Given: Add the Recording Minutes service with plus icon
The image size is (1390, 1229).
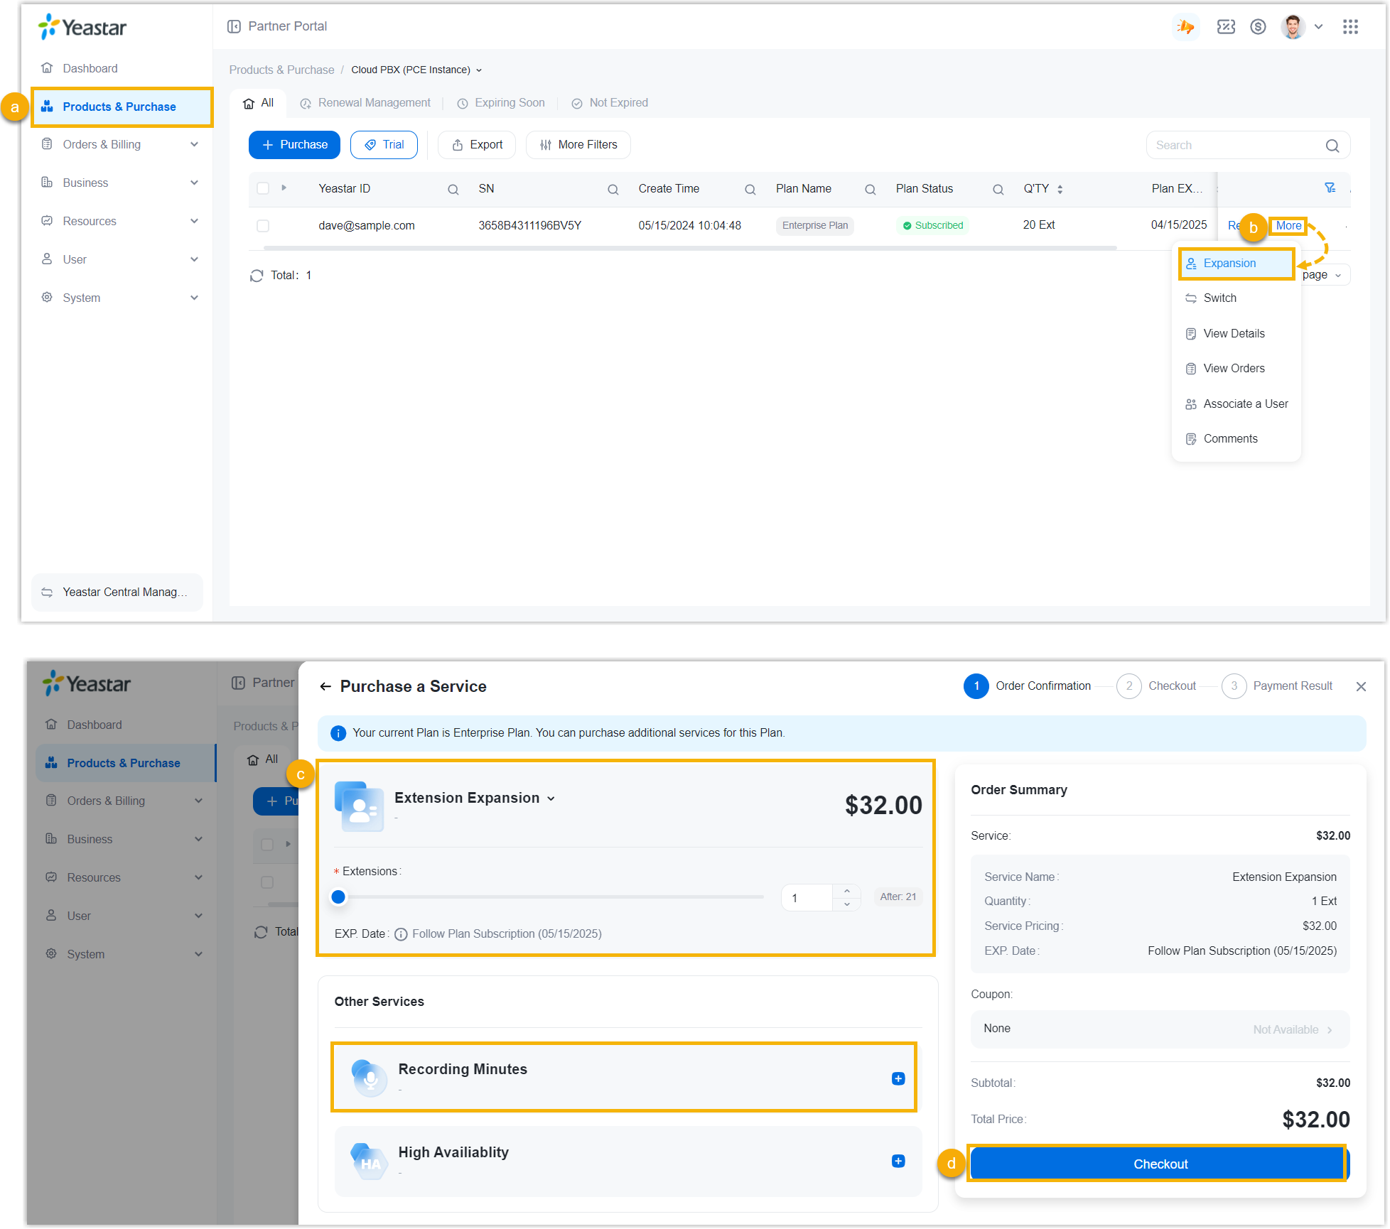Looking at the screenshot, I should pyautogui.click(x=898, y=1078).
